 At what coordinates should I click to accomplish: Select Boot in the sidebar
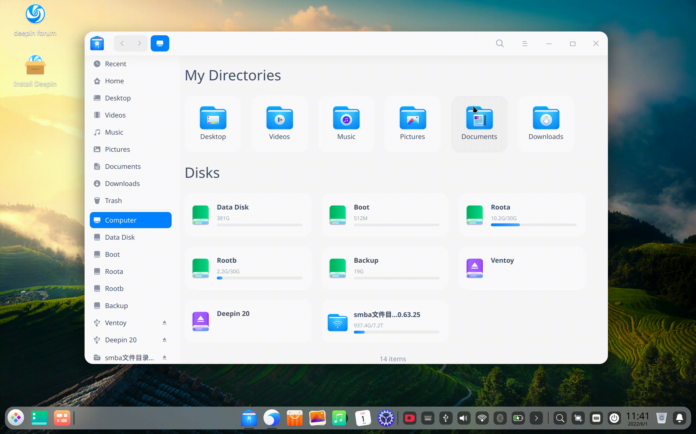click(x=130, y=254)
